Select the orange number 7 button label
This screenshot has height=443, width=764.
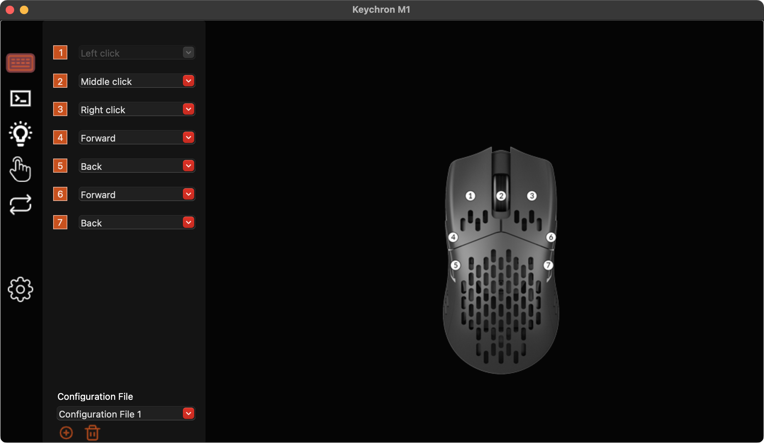click(60, 222)
